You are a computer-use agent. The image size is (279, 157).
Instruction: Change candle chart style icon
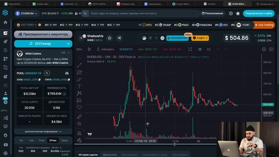pyautogui.click(x=89, y=49)
